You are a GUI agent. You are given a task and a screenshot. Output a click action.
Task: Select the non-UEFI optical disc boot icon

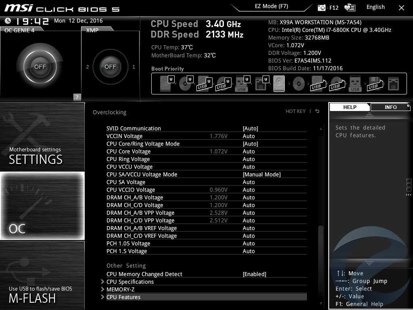[298, 84]
